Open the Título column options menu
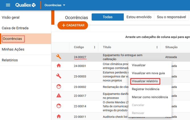The height and width of the screenshot is (120, 190). [x=157, y=47]
